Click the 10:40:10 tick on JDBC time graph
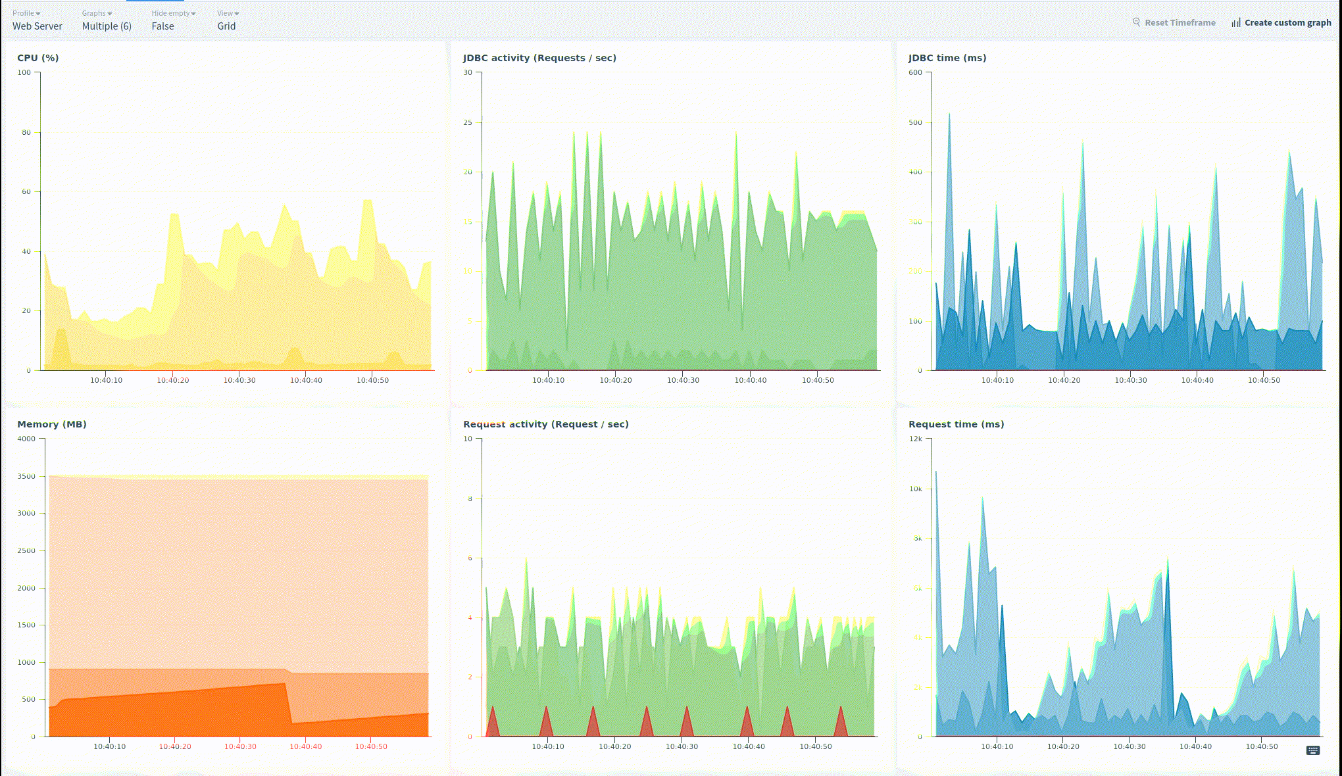The image size is (1342, 776). pos(997,380)
